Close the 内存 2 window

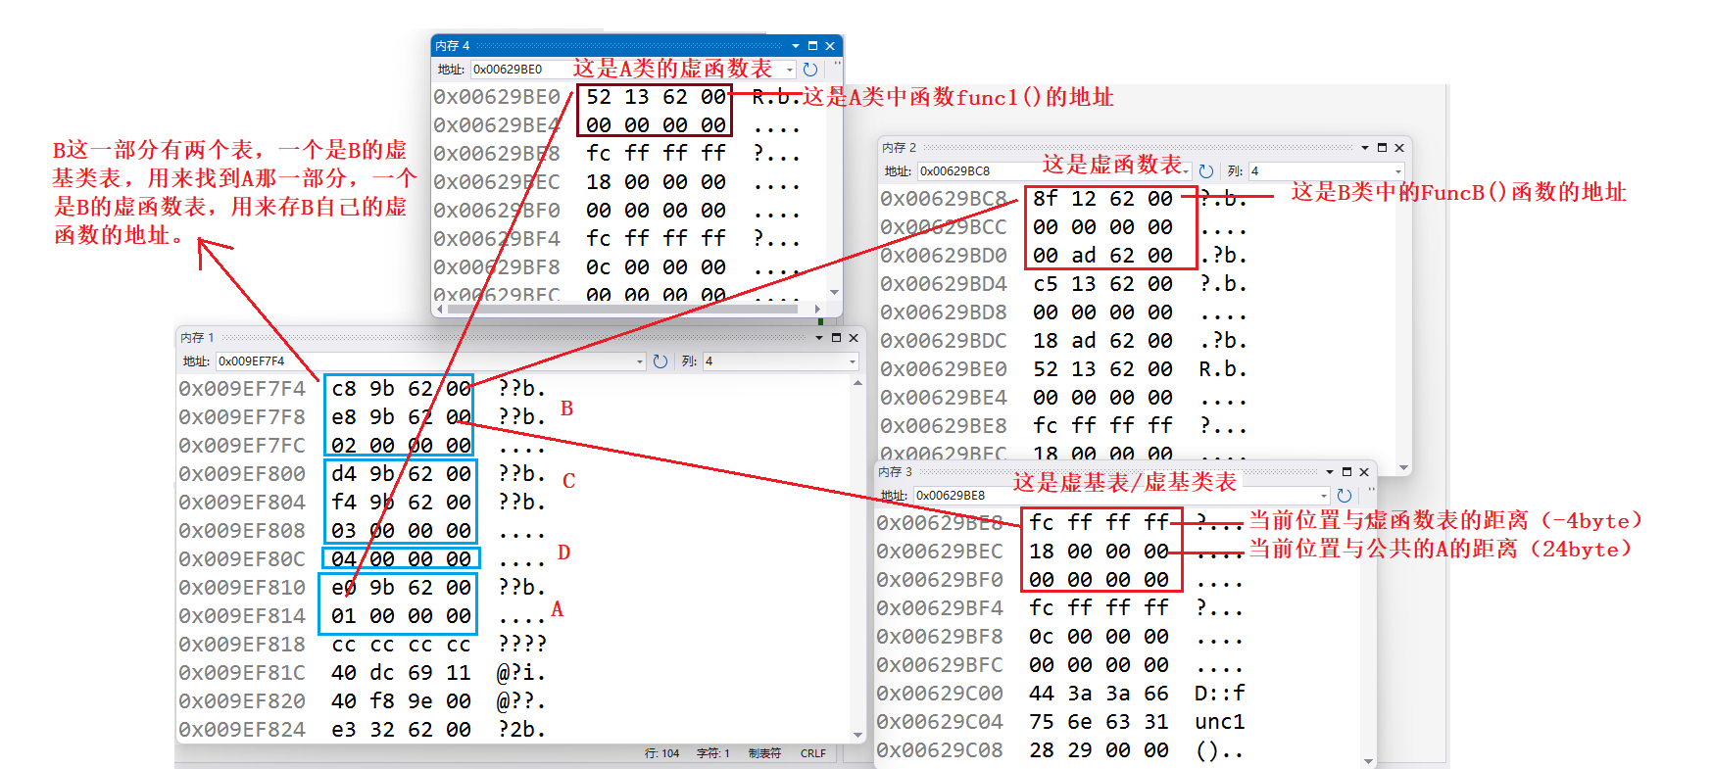[1399, 148]
